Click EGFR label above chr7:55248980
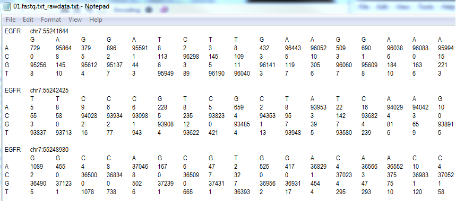The width and height of the screenshot is (456, 201). point(13,150)
